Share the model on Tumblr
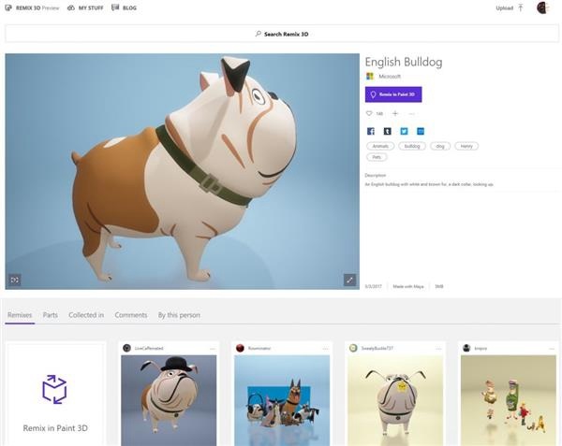 click(x=388, y=131)
